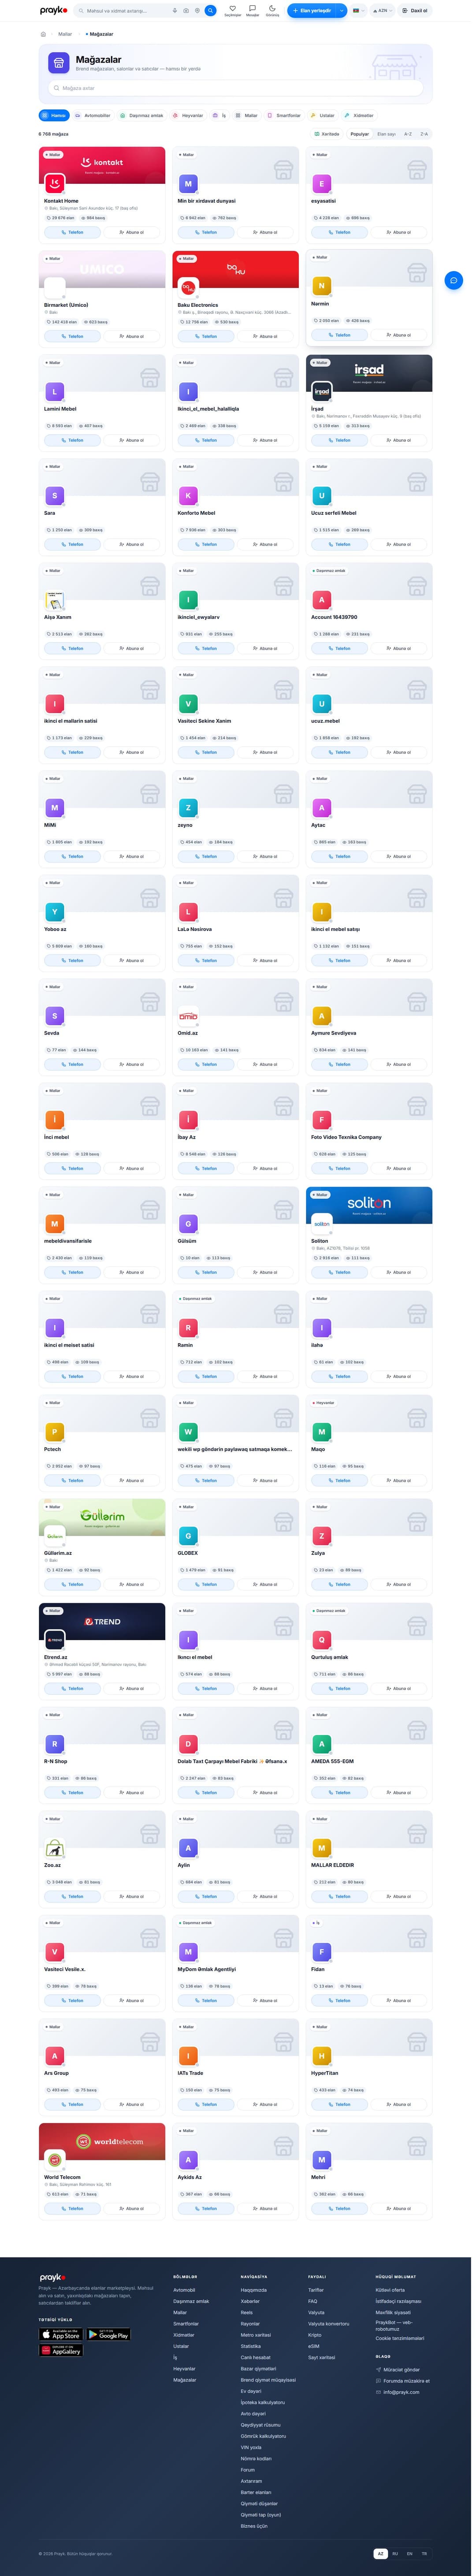The image size is (476, 2576).
Task: Filter stores by Avtomobillər category
Action: click(93, 115)
